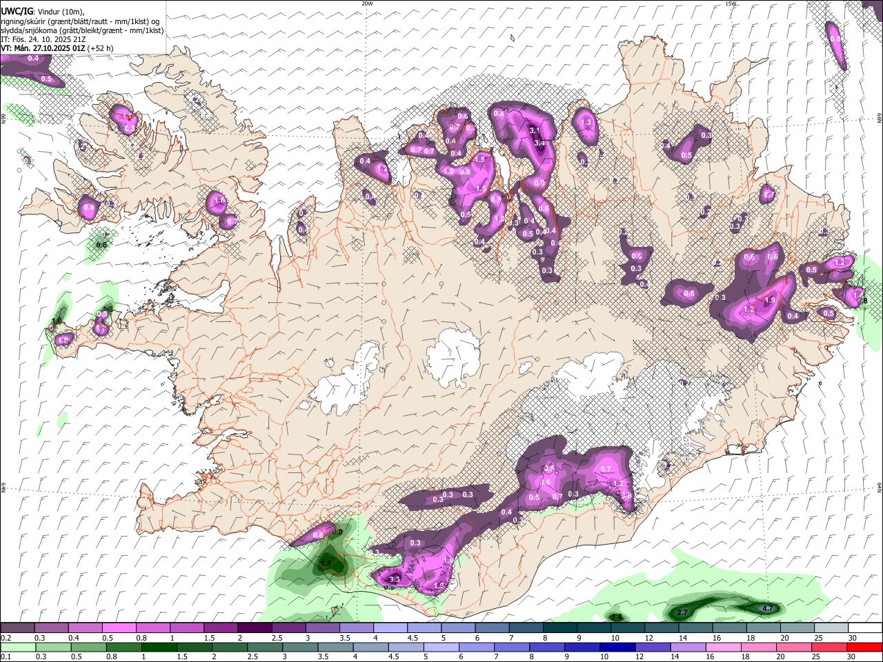Select the 'IT: Fös. 24. 10. 2025 21Z' line

coord(43,39)
